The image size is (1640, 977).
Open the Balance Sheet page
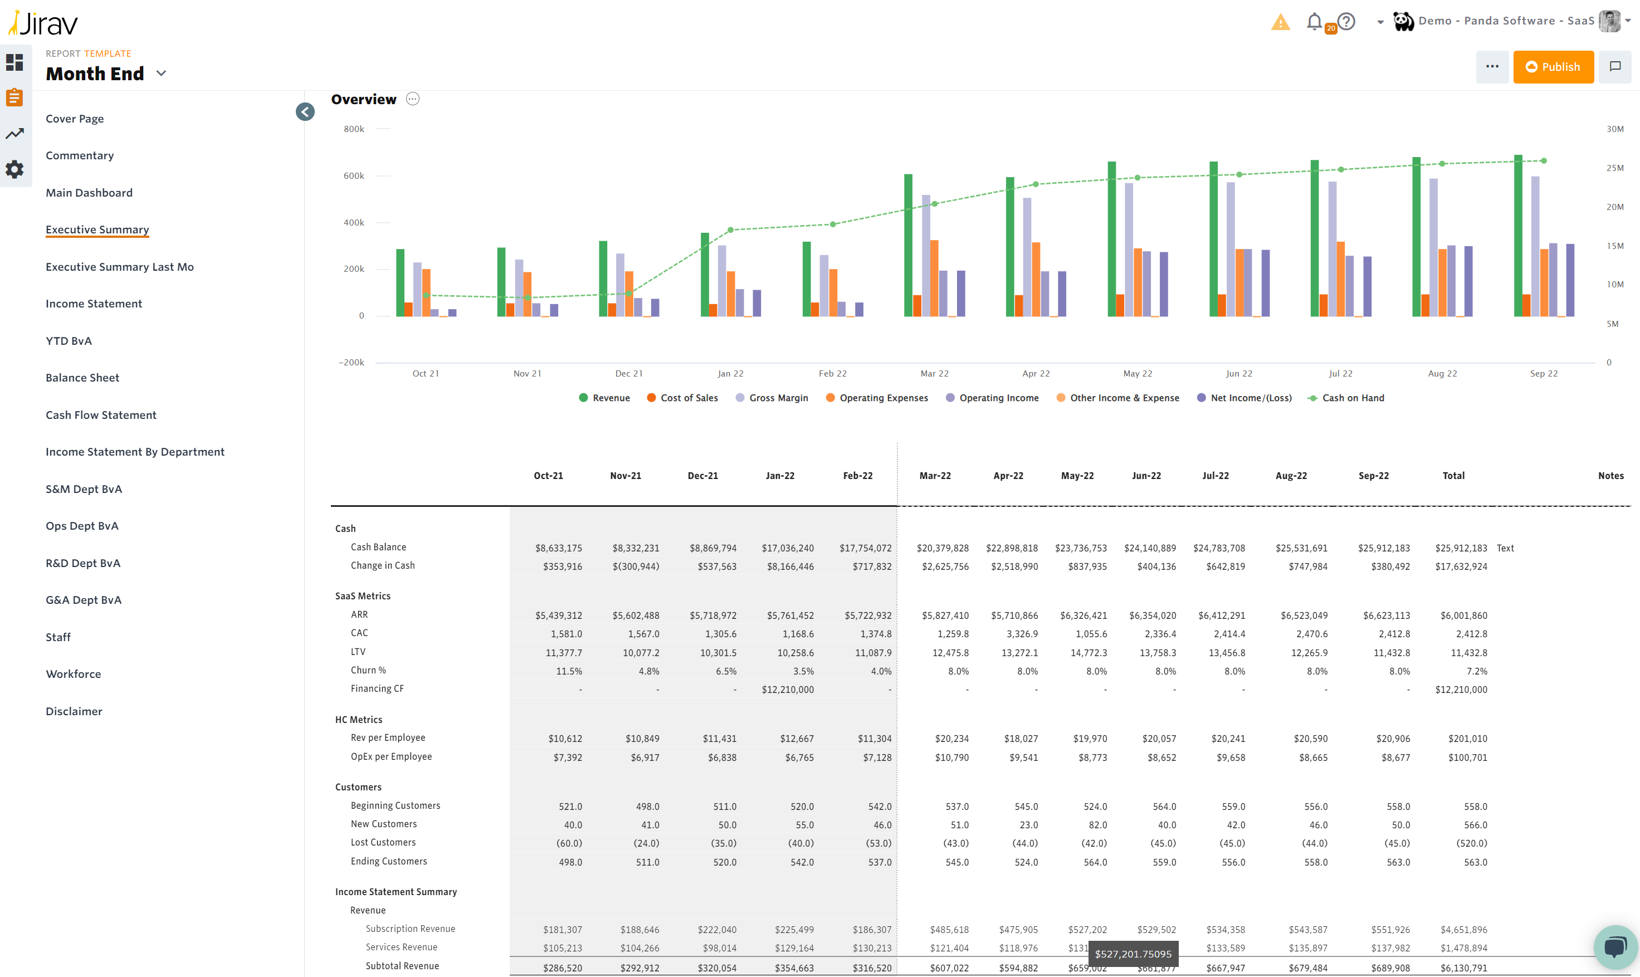[x=82, y=377]
